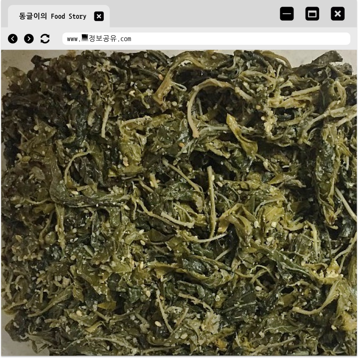Select the 동글이의 Food Story tab

[59, 16]
